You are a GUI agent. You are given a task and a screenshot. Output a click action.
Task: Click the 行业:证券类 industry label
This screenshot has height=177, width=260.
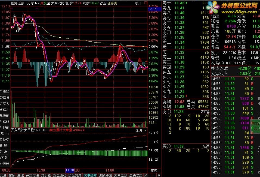click(x=109, y=3)
